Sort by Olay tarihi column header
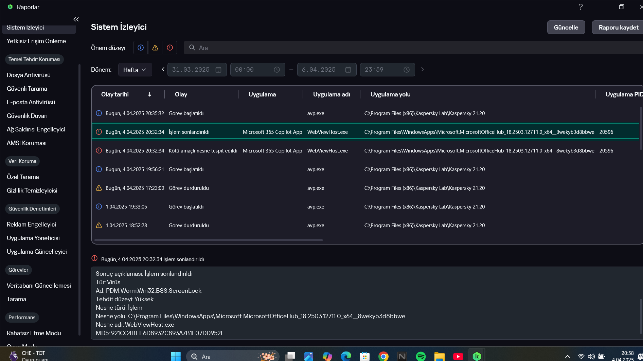Image resolution: width=643 pixels, height=361 pixels. pos(115,94)
